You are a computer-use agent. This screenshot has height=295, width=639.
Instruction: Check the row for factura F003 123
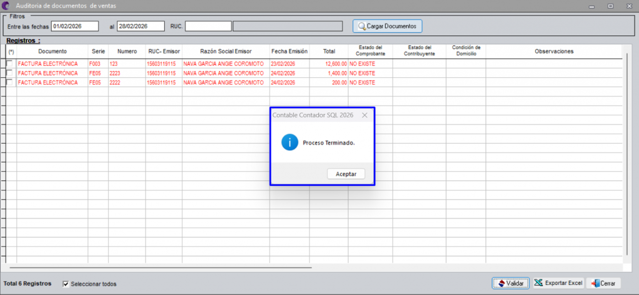pyautogui.click(x=9, y=63)
